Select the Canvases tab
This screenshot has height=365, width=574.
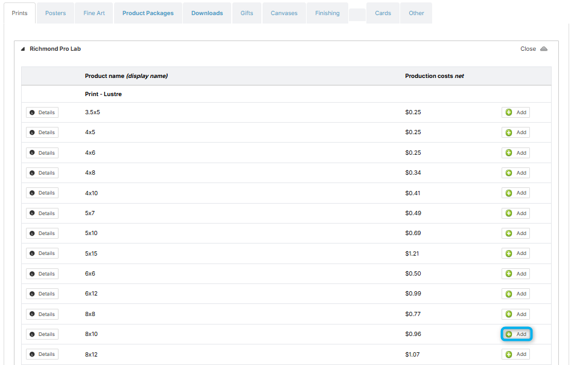pos(284,13)
